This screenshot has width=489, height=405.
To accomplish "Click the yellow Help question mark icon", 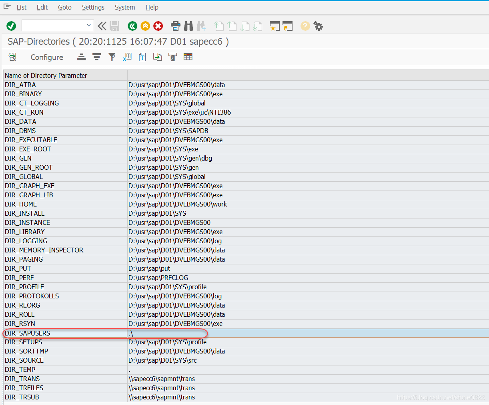I will point(305,26).
